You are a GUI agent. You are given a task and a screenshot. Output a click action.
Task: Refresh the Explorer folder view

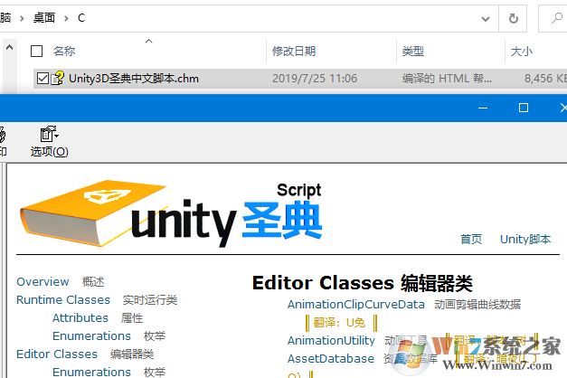click(513, 18)
